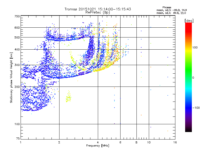Click the 'Frequency [MHz]' axis label
Screen dimensions: 206x155
[x=98, y=146]
